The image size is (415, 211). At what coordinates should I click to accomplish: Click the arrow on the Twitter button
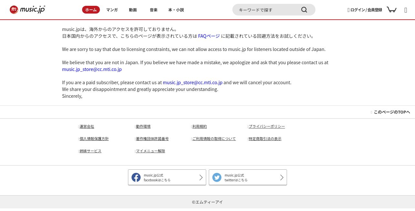[282, 177]
